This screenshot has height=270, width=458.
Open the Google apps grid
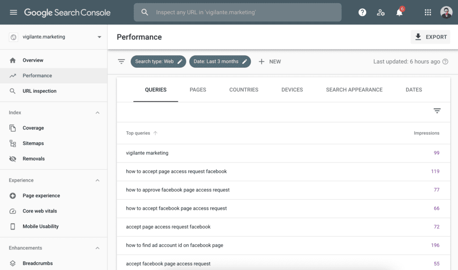pos(428,12)
